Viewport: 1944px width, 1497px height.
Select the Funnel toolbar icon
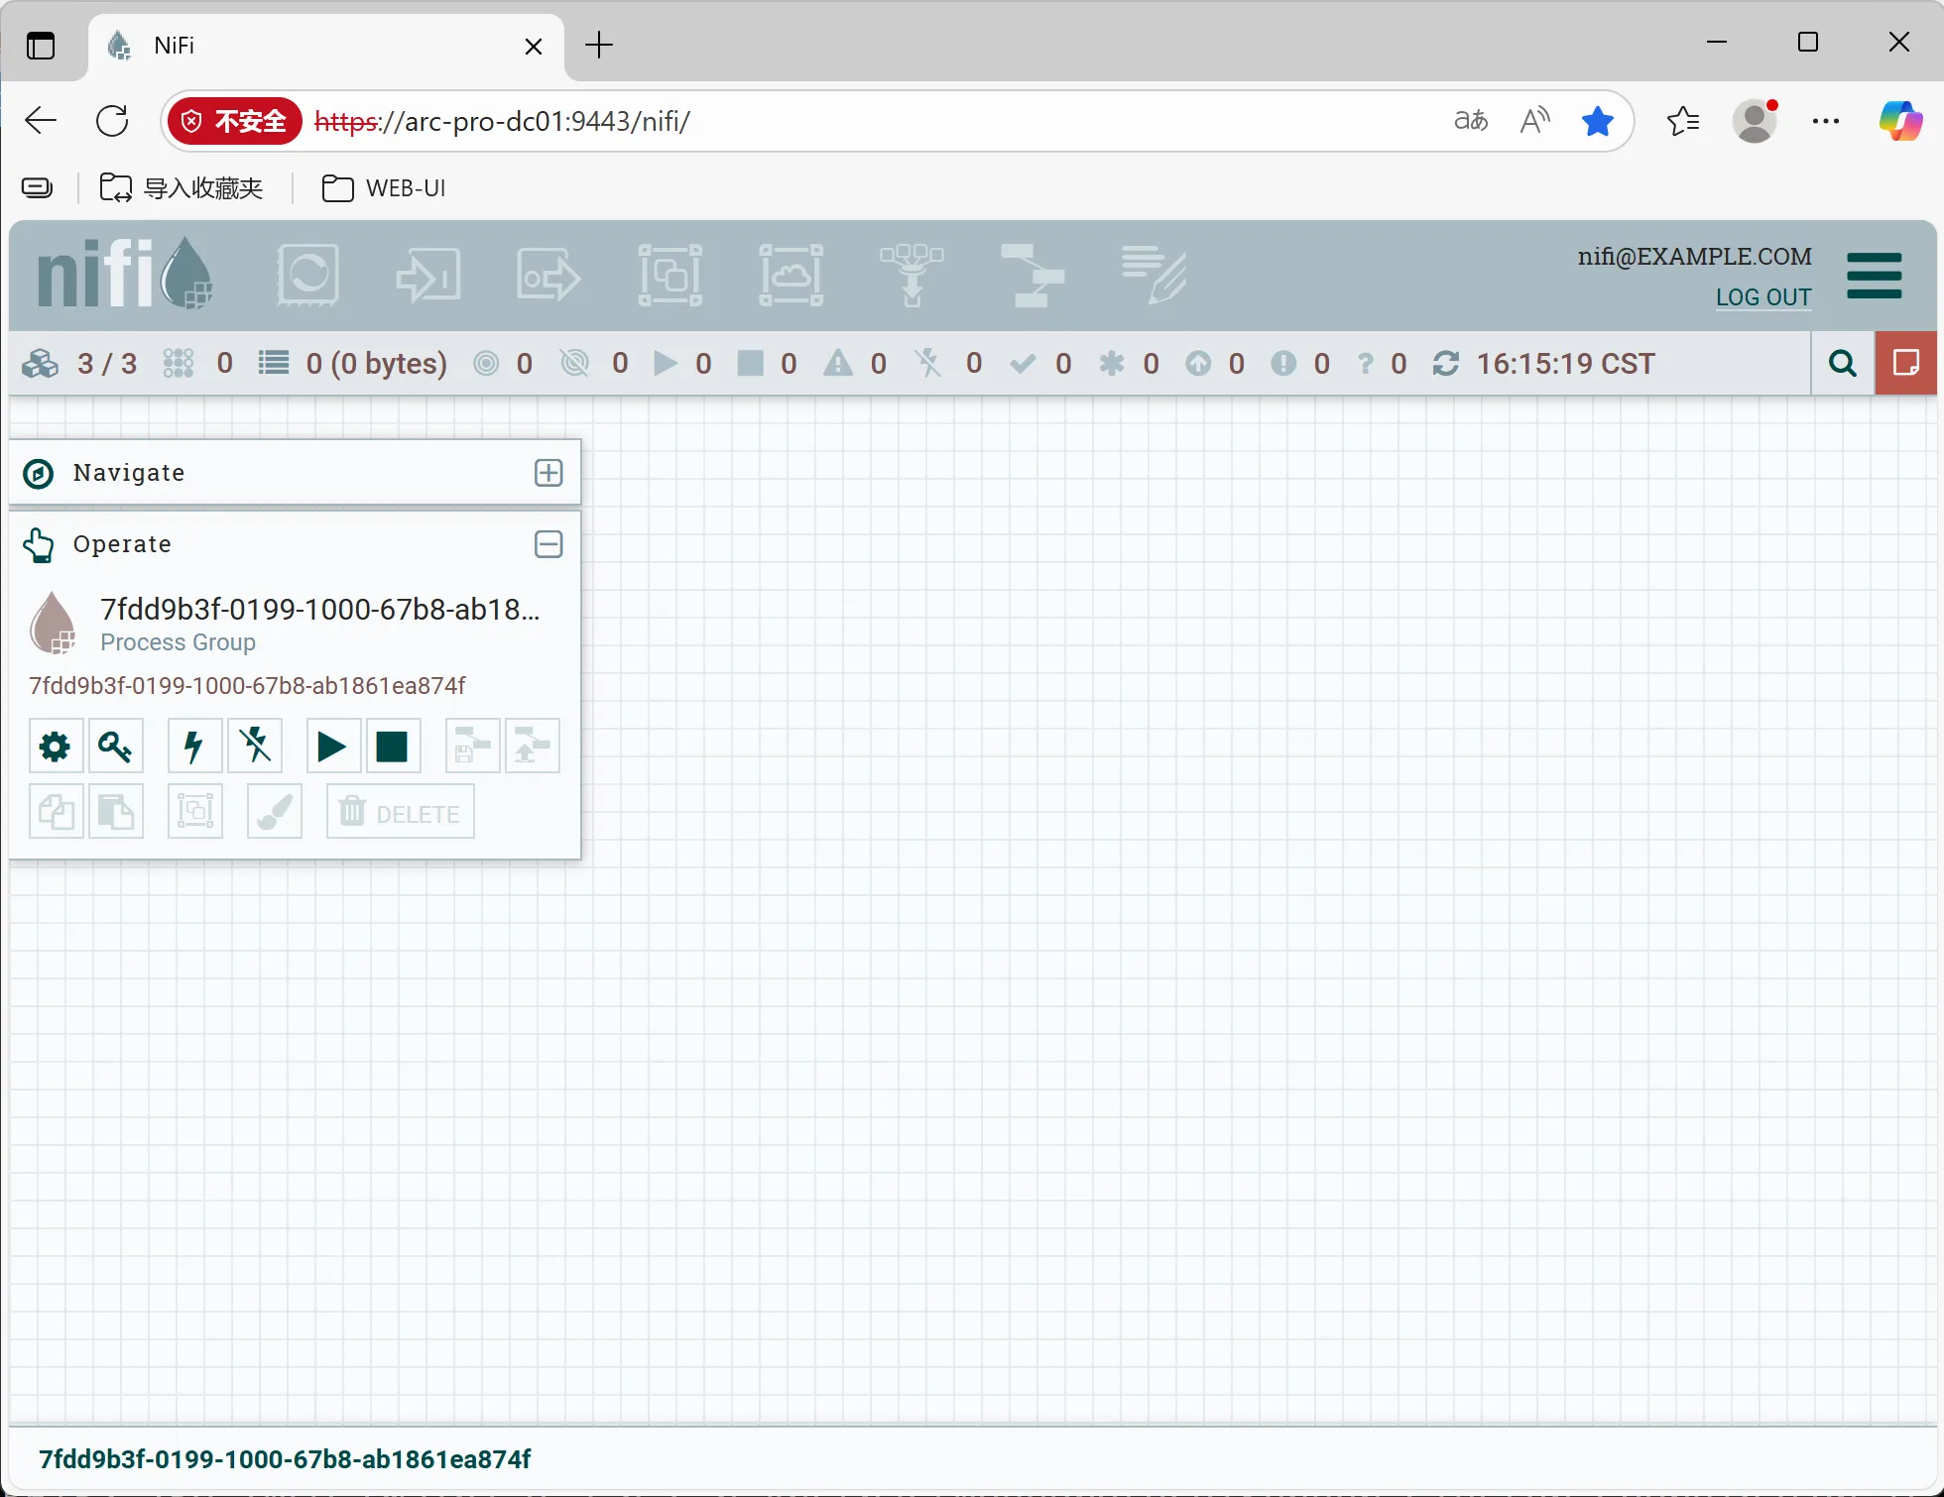click(911, 275)
